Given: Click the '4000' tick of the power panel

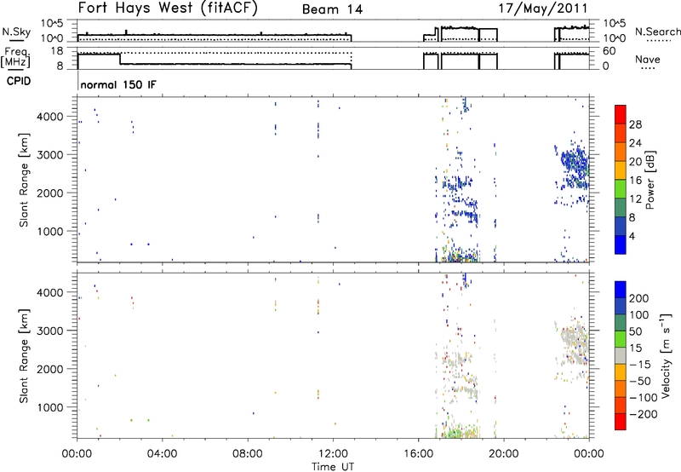Looking at the screenshot, I should 50,117.
